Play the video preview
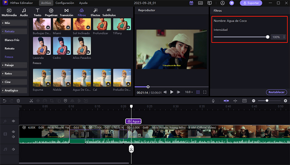Viewport: 290px width, 165px height. point(172,92)
